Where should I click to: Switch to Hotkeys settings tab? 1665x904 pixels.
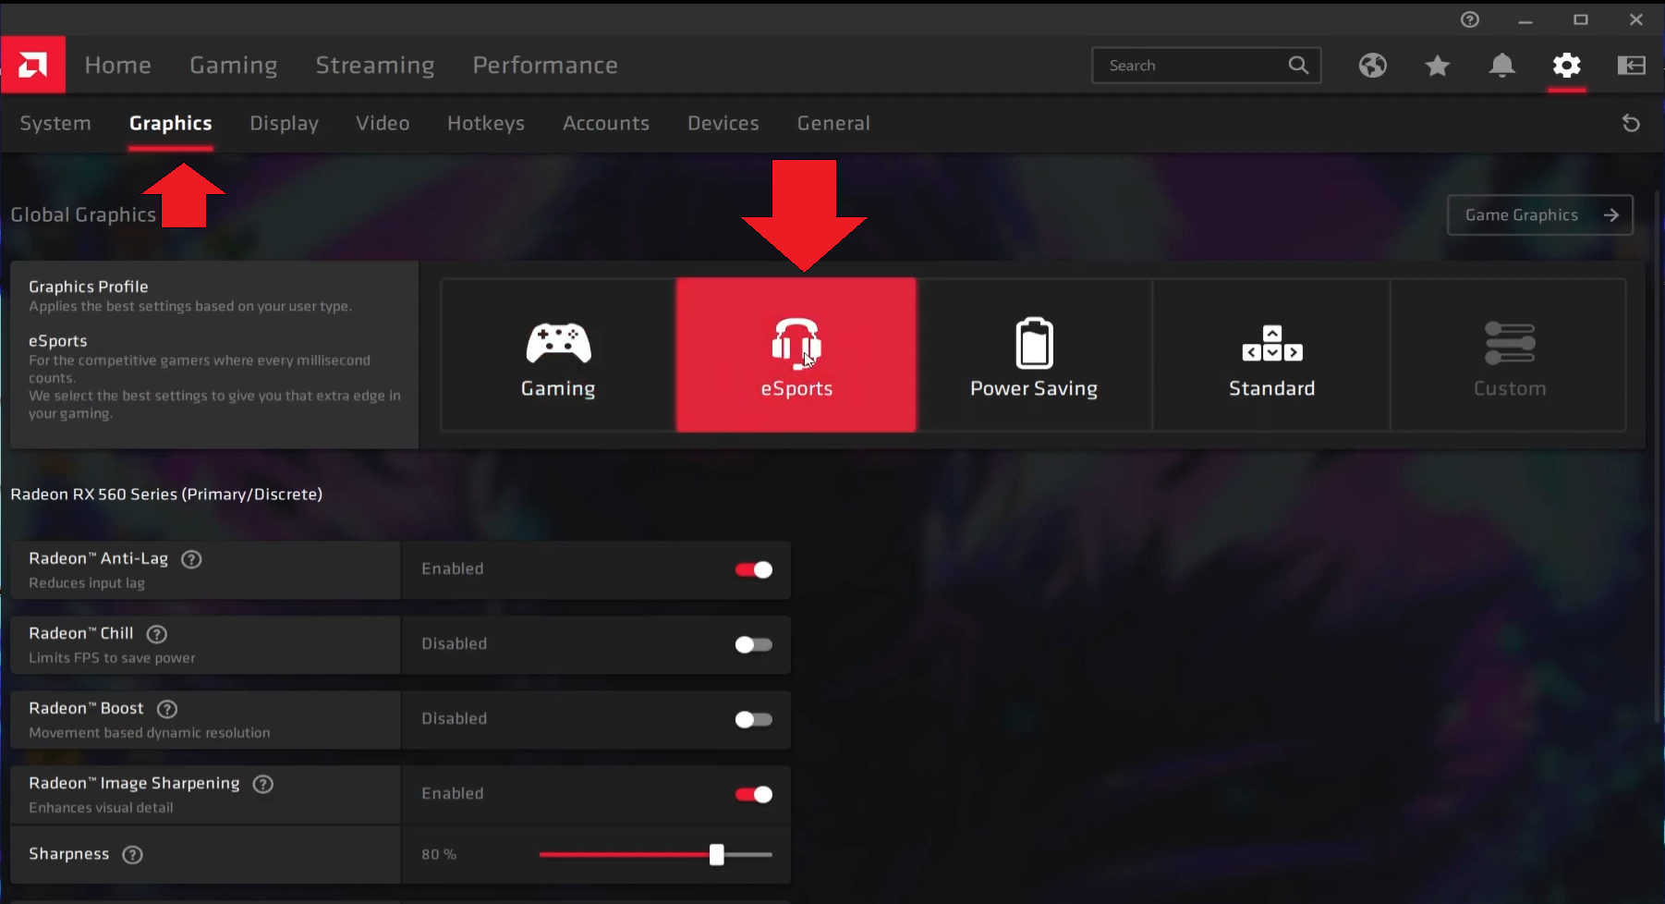click(x=486, y=123)
